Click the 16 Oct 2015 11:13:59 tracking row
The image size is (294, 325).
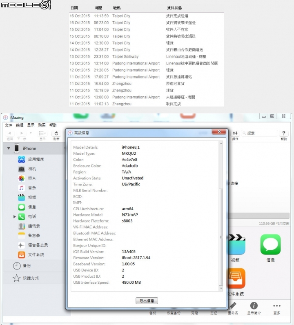point(146,16)
